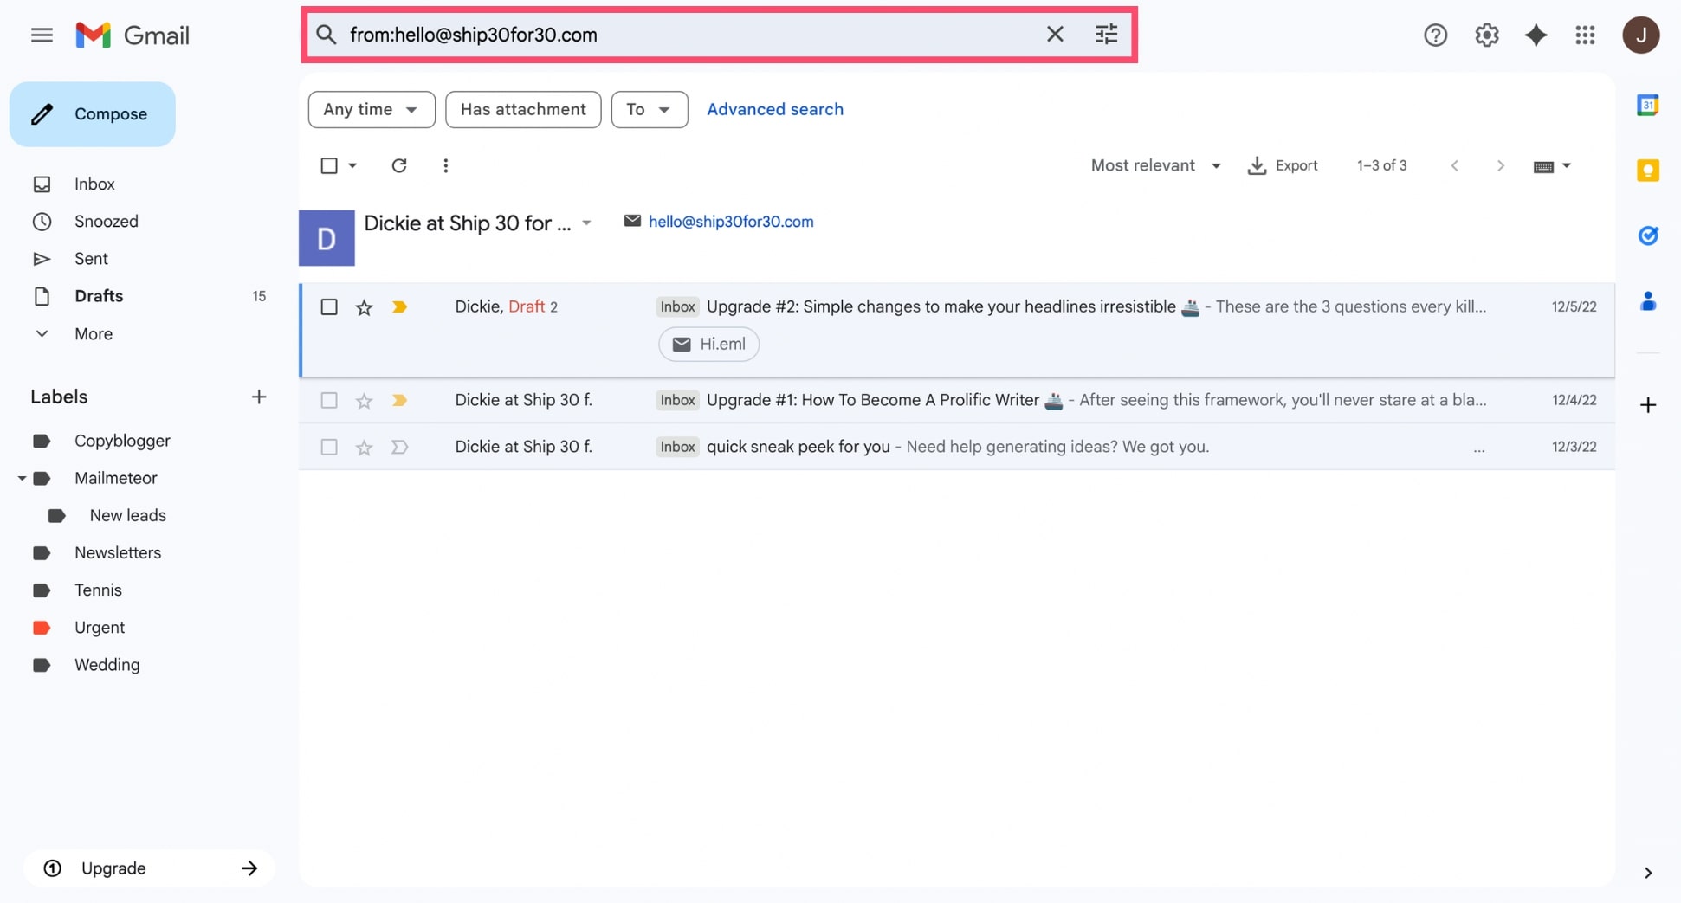Open search options filter icon
Image resolution: width=1681 pixels, height=903 pixels.
(x=1106, y=35)
